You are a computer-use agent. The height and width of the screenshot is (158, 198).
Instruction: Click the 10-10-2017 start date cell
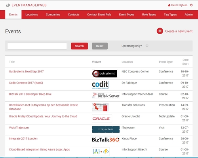tap(185, 73)
